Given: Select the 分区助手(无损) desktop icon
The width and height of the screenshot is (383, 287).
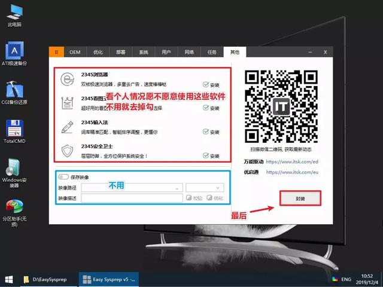Looking at the screenshot, I should point(14,213).
